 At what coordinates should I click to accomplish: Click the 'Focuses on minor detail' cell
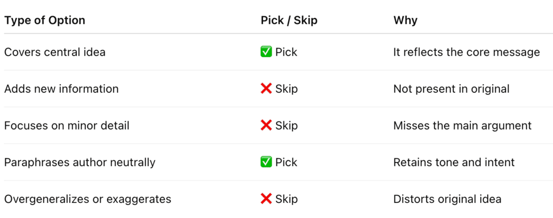(x=66, y=125)
